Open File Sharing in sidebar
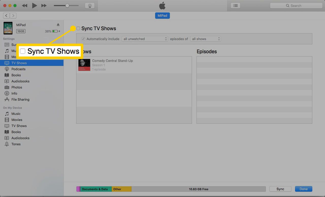The height and width of the screenshot is (197, 325). (x=32, y=99)
